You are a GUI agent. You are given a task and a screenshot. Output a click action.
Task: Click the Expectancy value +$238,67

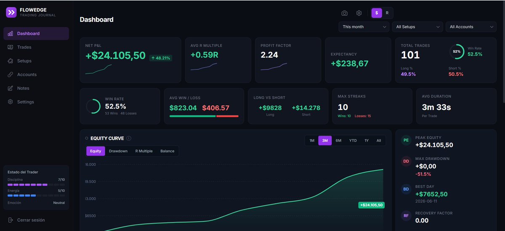pyautogui.click(x=350, y=64)
